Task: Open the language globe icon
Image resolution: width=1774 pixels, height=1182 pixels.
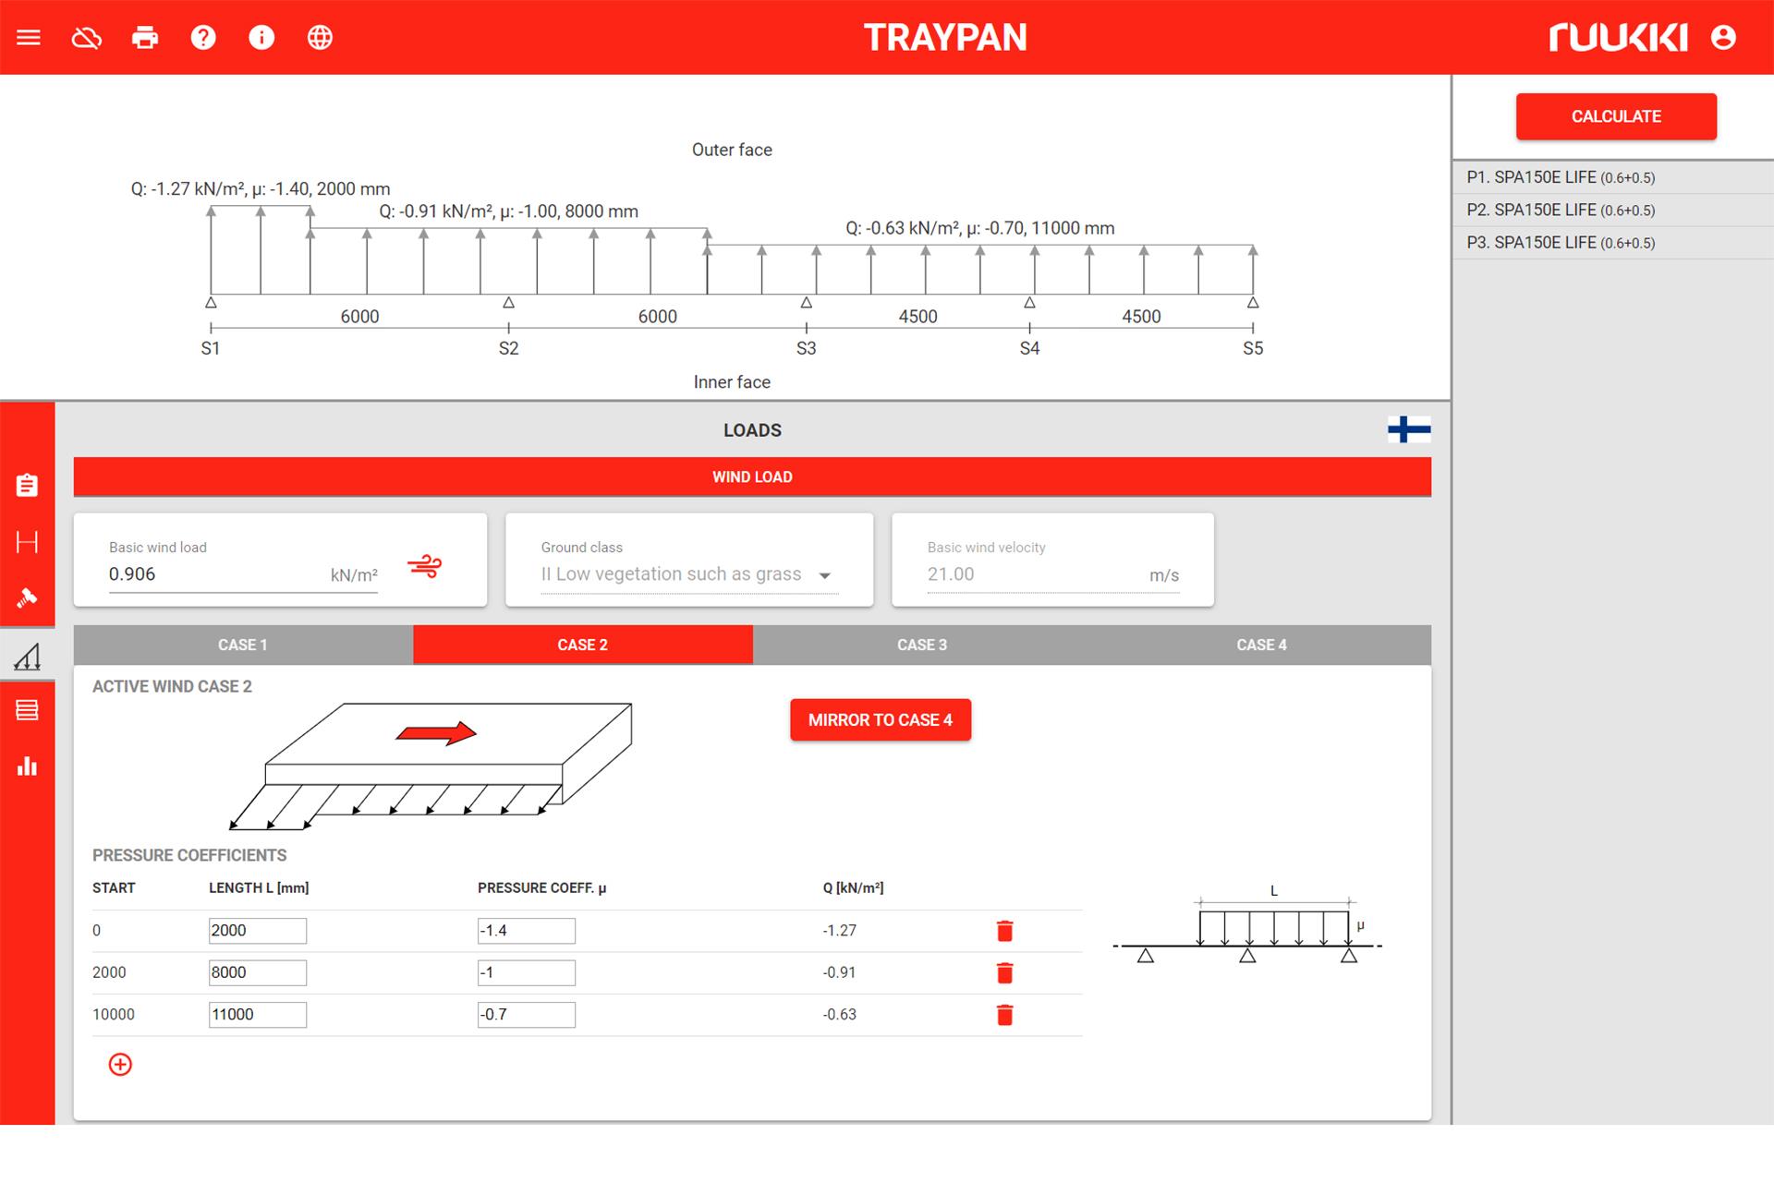Action: coord(320,38)
